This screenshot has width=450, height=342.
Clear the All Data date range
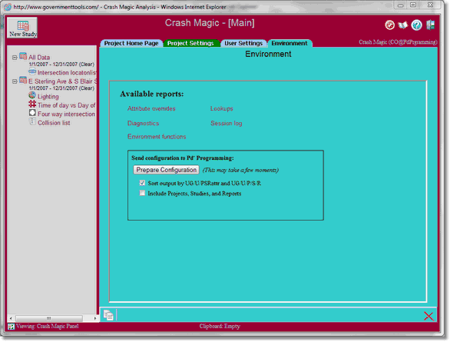pyautogui.click(x=87, y=65)
